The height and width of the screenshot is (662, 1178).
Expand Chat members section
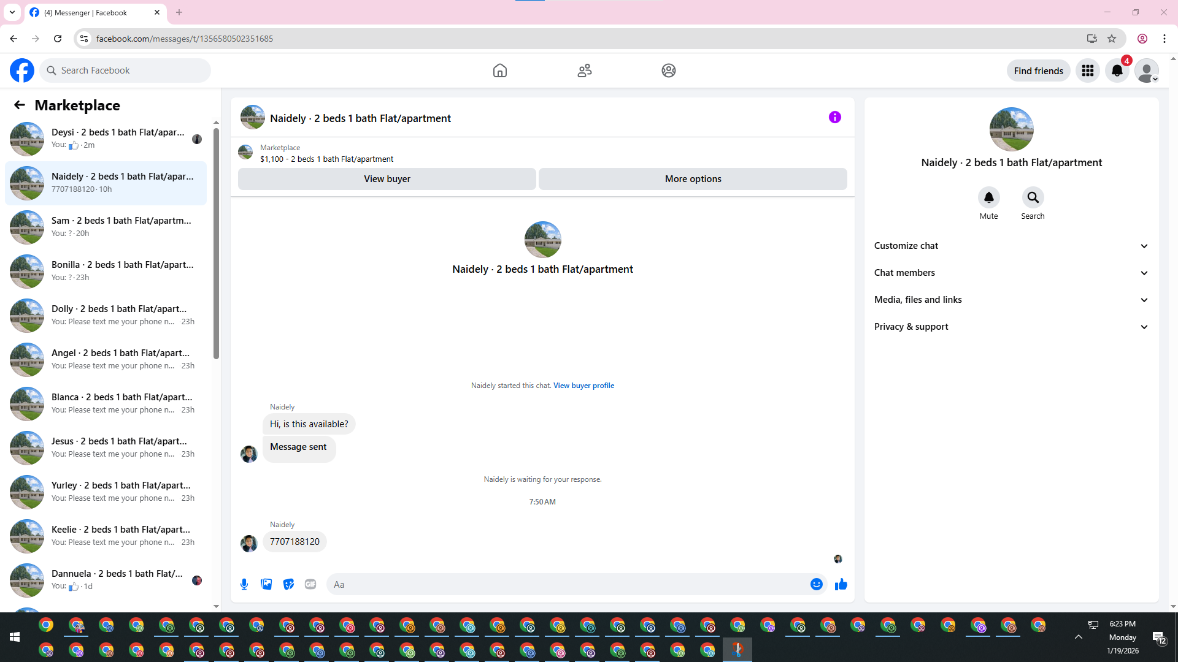(1011, 273)
